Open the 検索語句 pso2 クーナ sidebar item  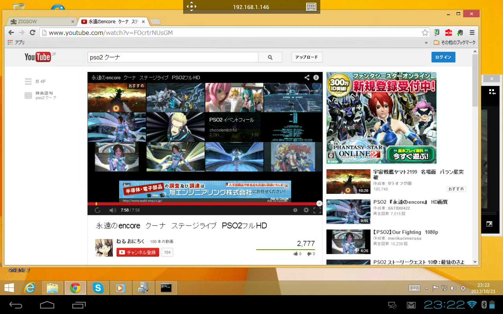pyautogui.click(x=41, y=95)
